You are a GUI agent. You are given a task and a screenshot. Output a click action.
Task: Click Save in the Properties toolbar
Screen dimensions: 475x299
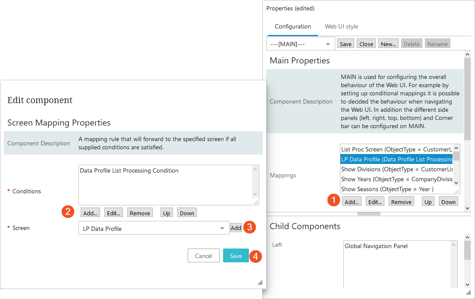click(x=345, y=44)
